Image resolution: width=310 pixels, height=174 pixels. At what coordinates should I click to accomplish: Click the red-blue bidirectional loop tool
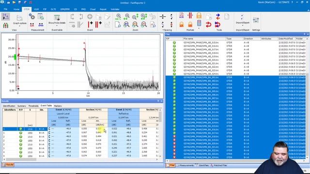pos(217,25)
